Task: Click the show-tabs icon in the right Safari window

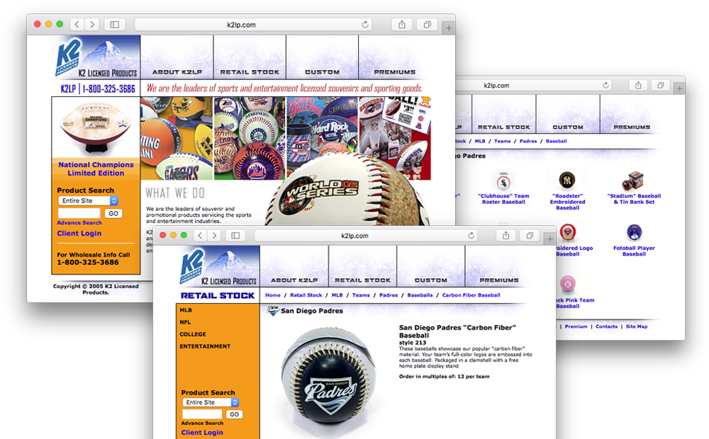Action: [660, 86]
